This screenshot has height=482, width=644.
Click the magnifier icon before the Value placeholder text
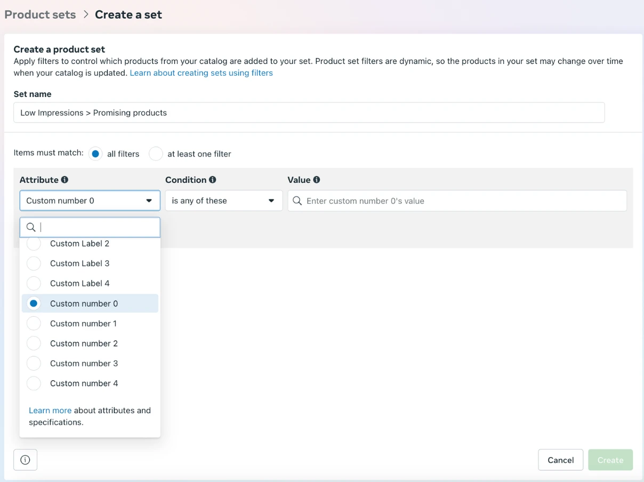click(x=297, y=200)
